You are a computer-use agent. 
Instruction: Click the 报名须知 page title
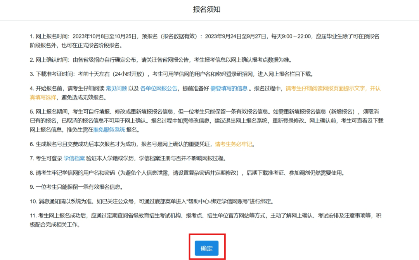207,10
